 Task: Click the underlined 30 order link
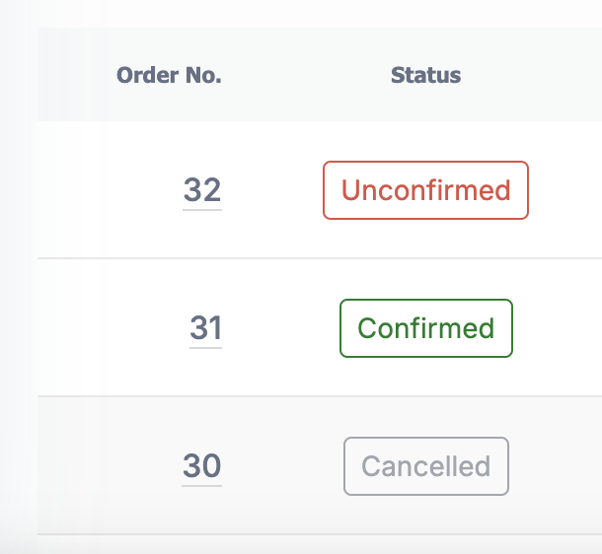coord(202,466)
